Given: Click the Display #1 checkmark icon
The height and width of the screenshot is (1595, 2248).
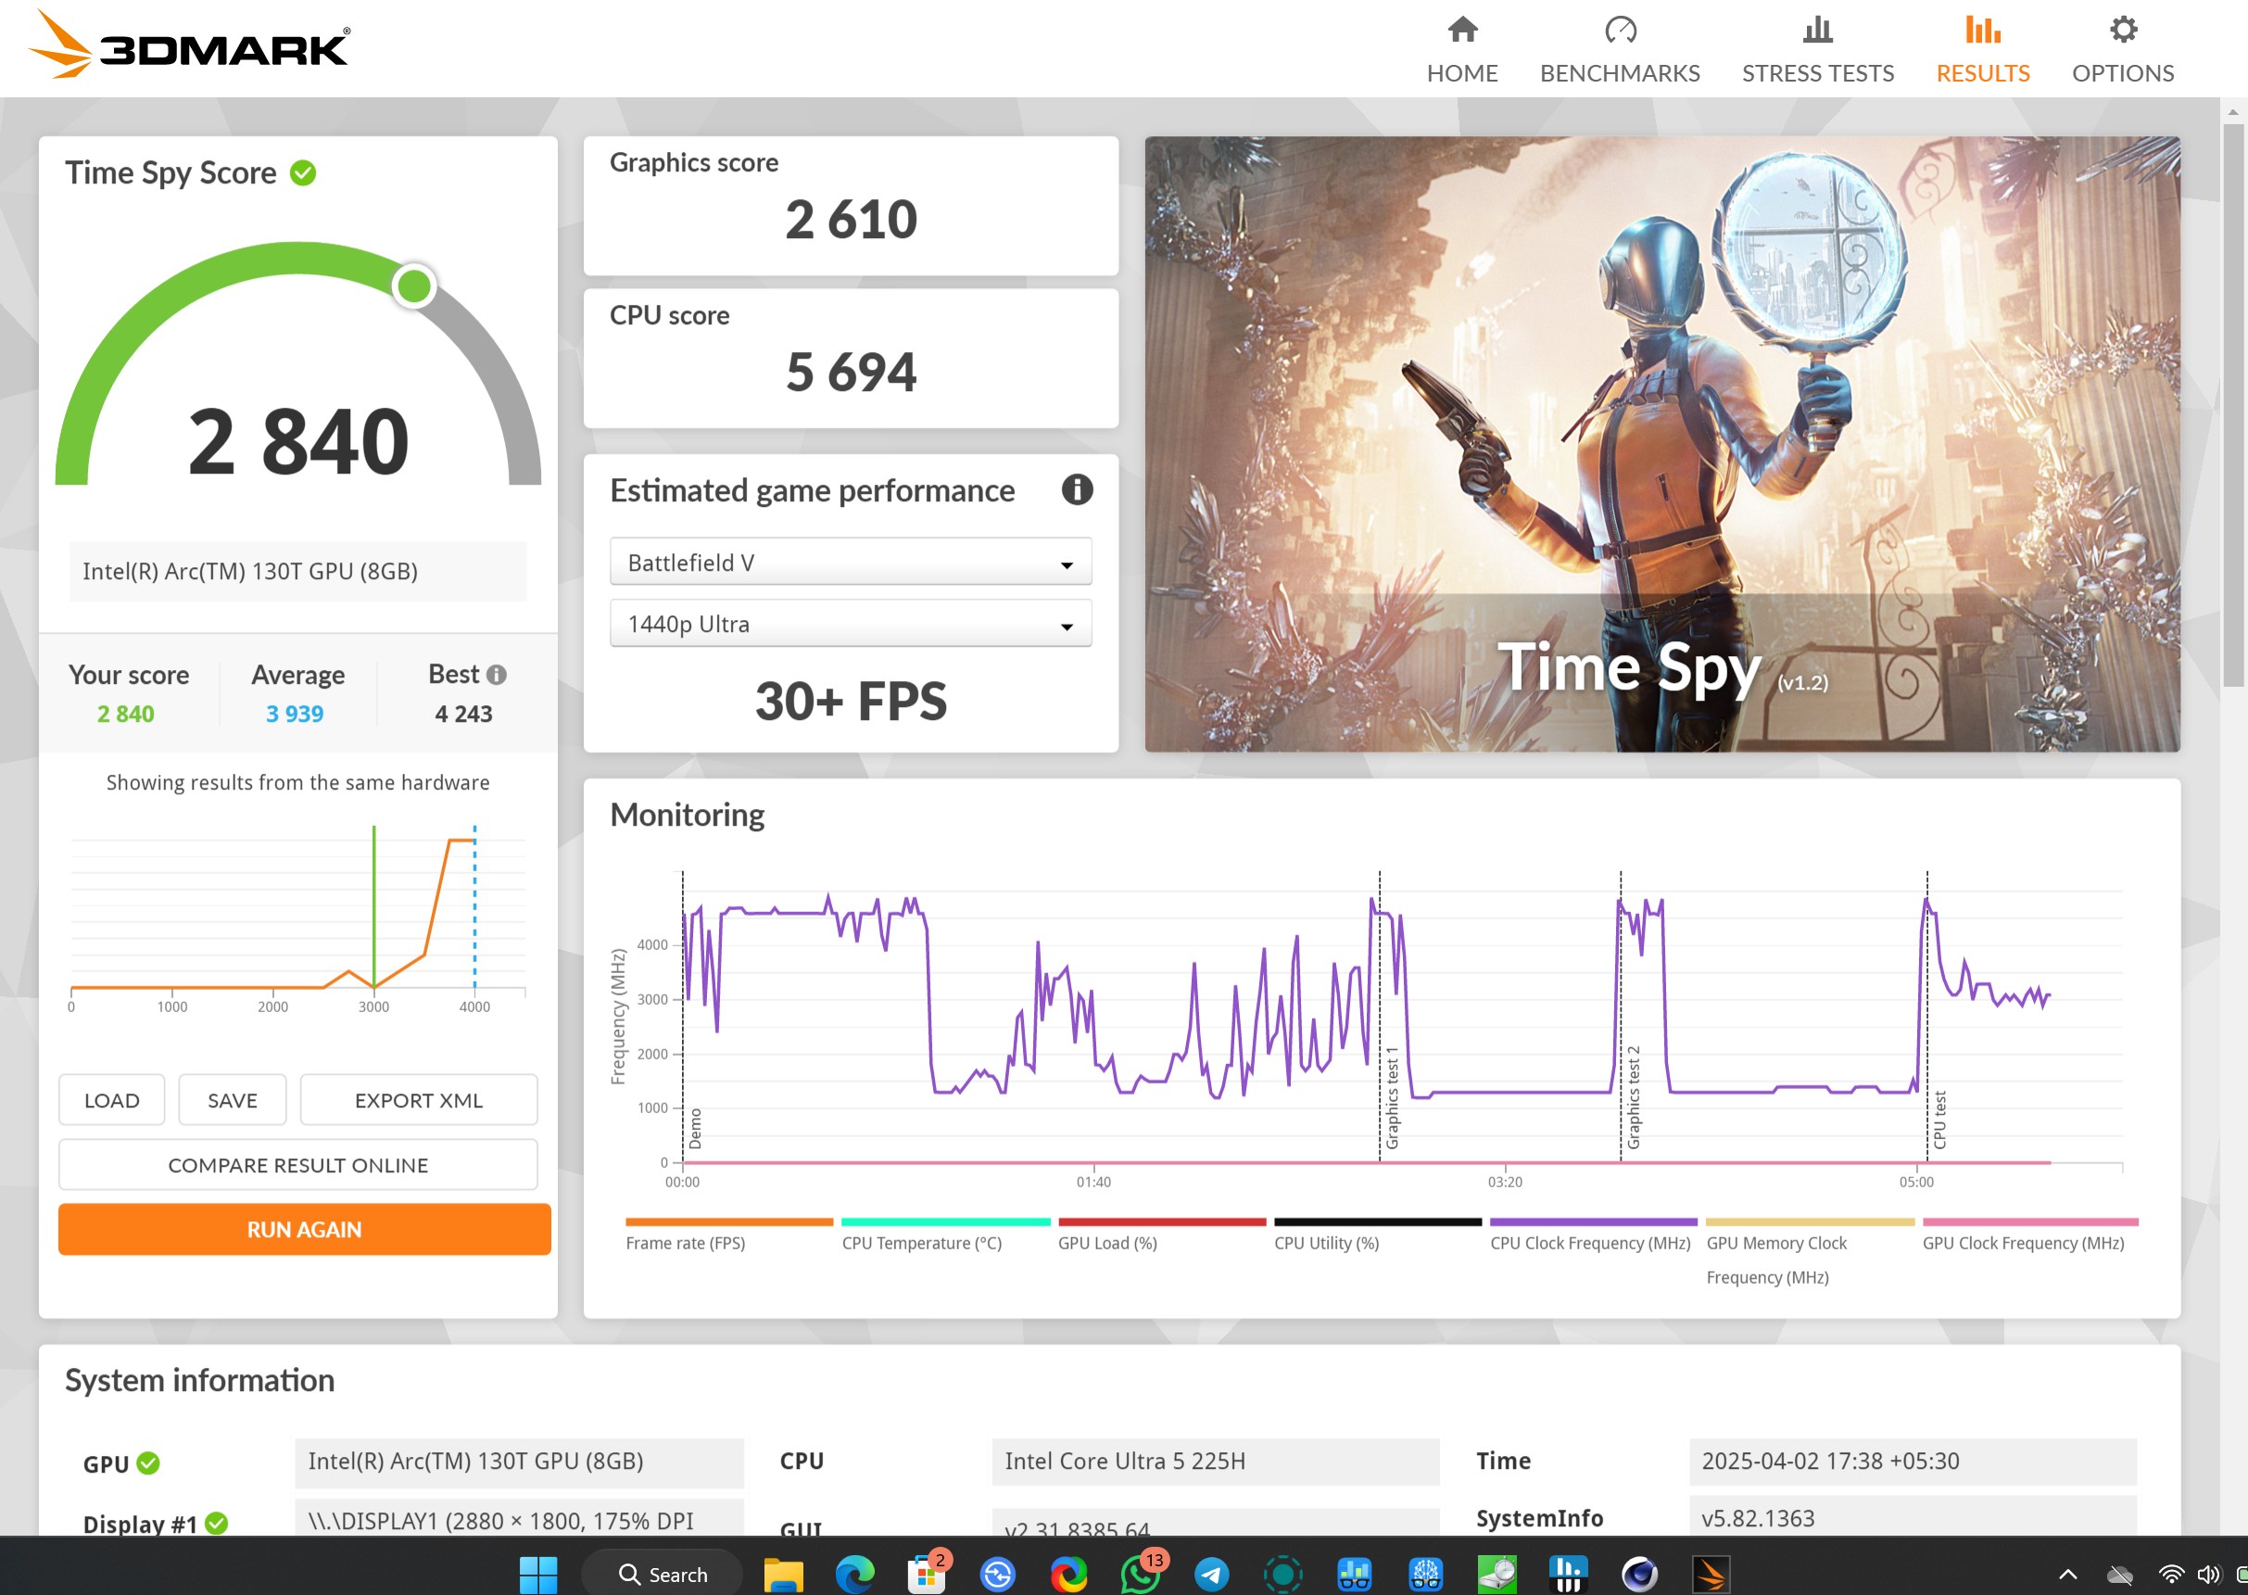Looking at the screenshot, I should [x=217, y=1524].
